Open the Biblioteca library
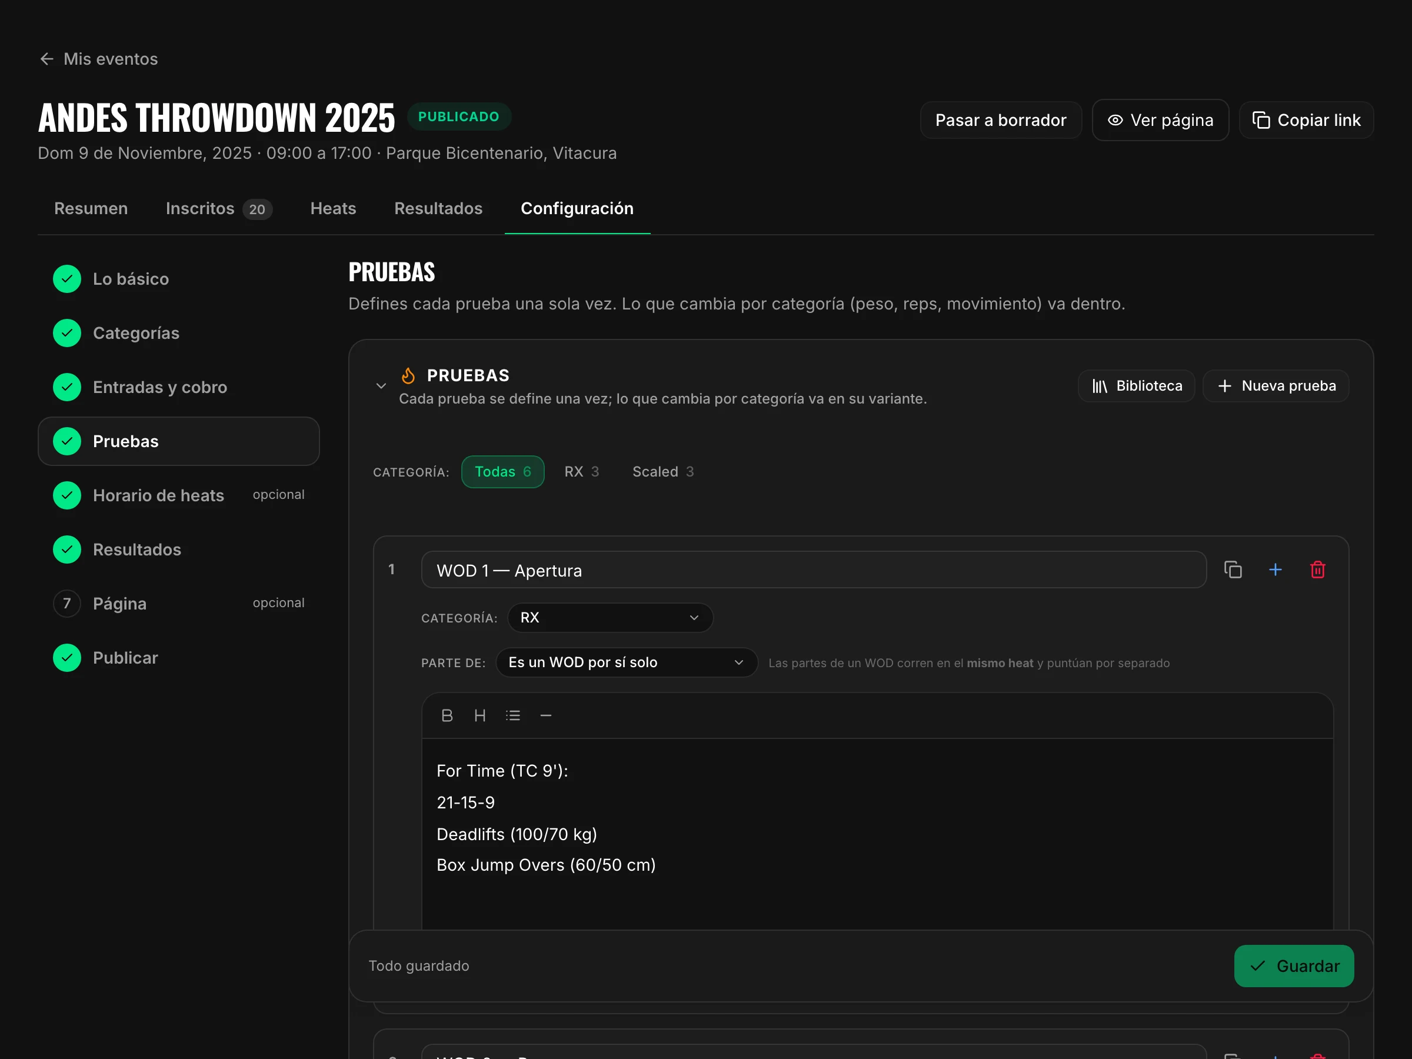 (x=1135, y=385)
